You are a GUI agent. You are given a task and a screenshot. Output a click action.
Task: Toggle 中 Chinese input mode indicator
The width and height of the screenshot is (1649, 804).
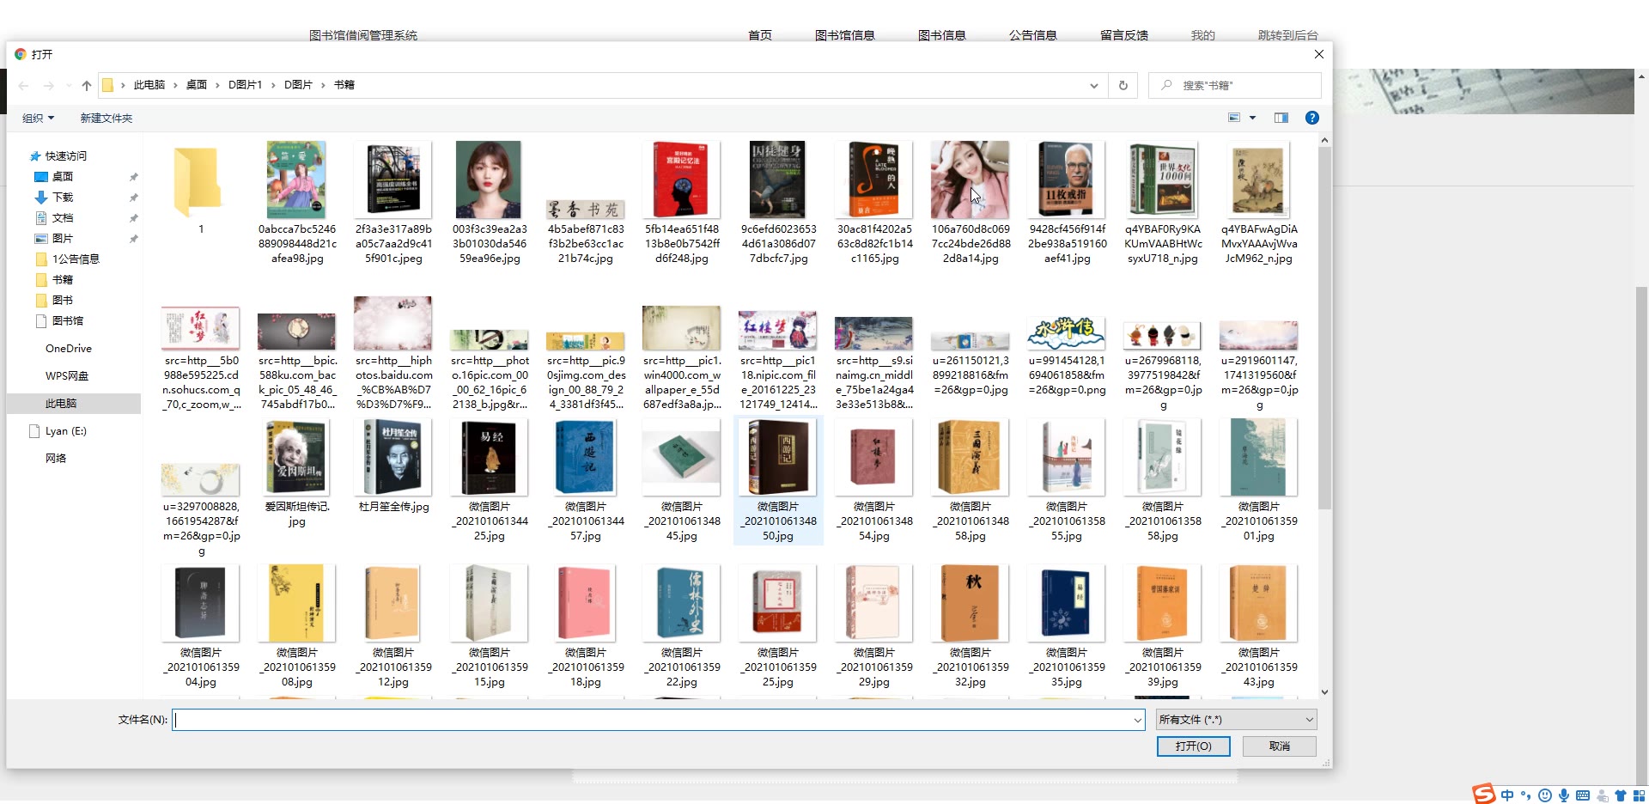pos(1507,795)
